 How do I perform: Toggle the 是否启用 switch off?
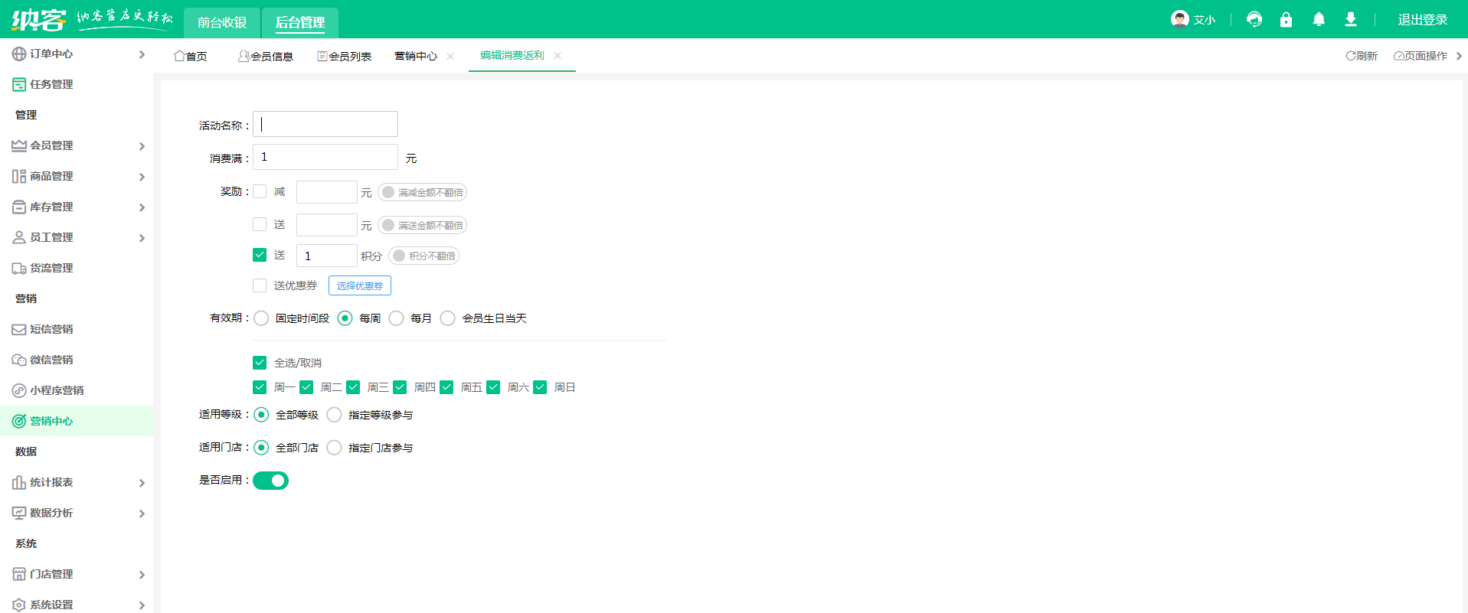(x=270, y=481)
